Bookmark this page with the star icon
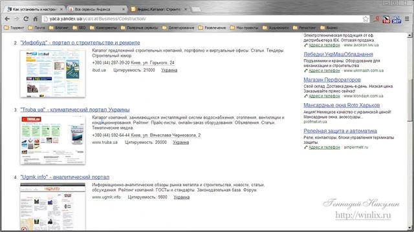The width and height of the screenshot is (414, 232). coord(365,19)
